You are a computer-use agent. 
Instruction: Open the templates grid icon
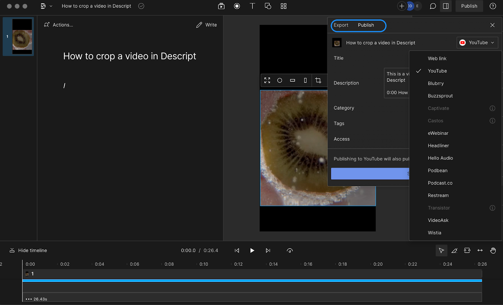pyautogui.click(x=283, y=6)
